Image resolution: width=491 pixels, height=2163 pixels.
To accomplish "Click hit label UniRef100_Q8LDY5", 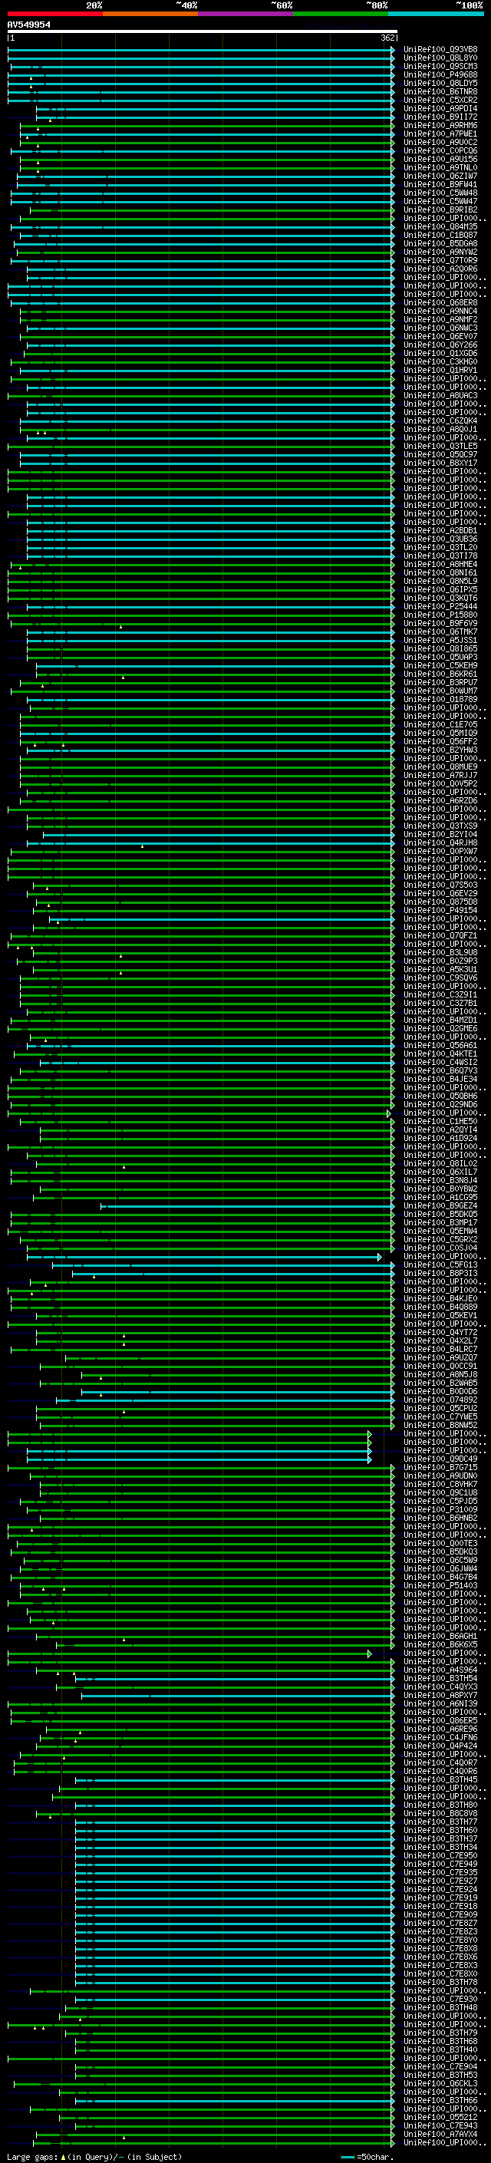I will pyautogui.click(x=440, y=83).
